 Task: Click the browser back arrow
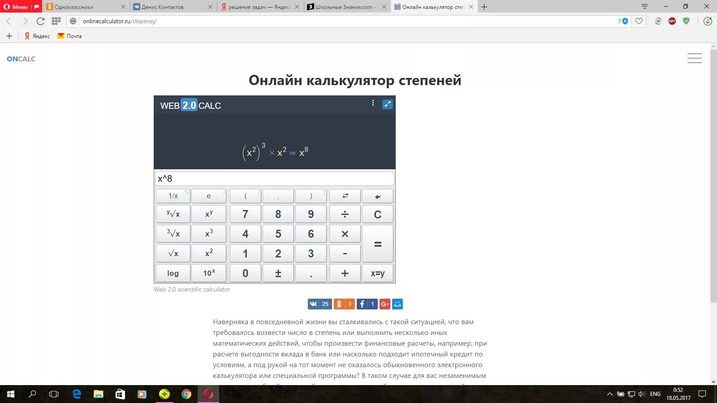point(9,21)
